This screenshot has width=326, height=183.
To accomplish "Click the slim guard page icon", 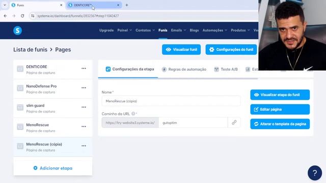I will (x=20, y=107).
